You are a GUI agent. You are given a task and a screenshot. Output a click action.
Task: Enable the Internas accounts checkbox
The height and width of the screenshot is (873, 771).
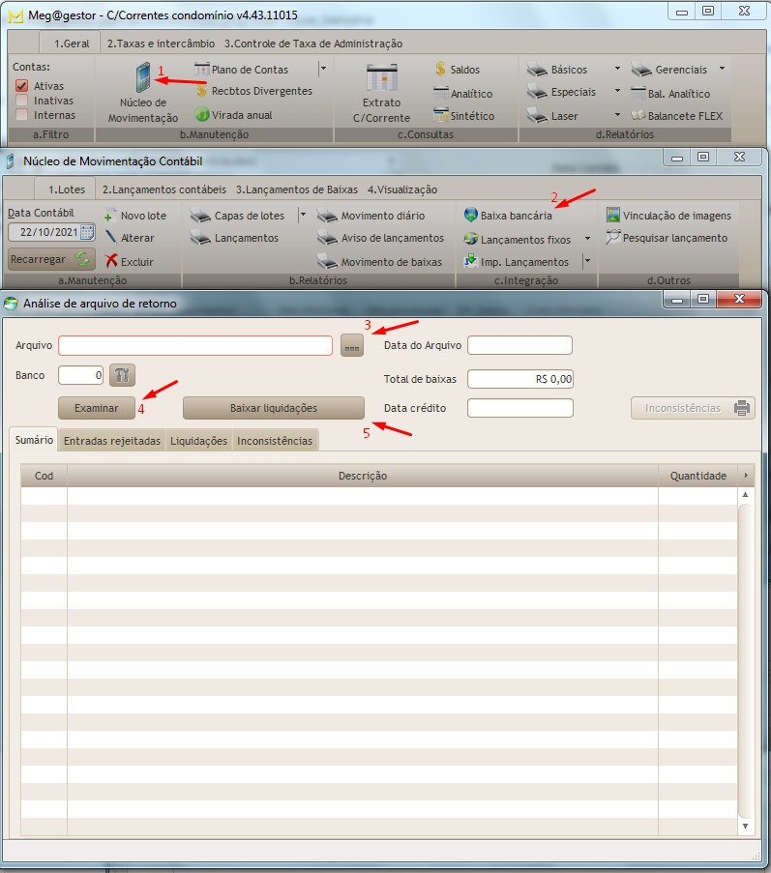(x=21, y=115)
